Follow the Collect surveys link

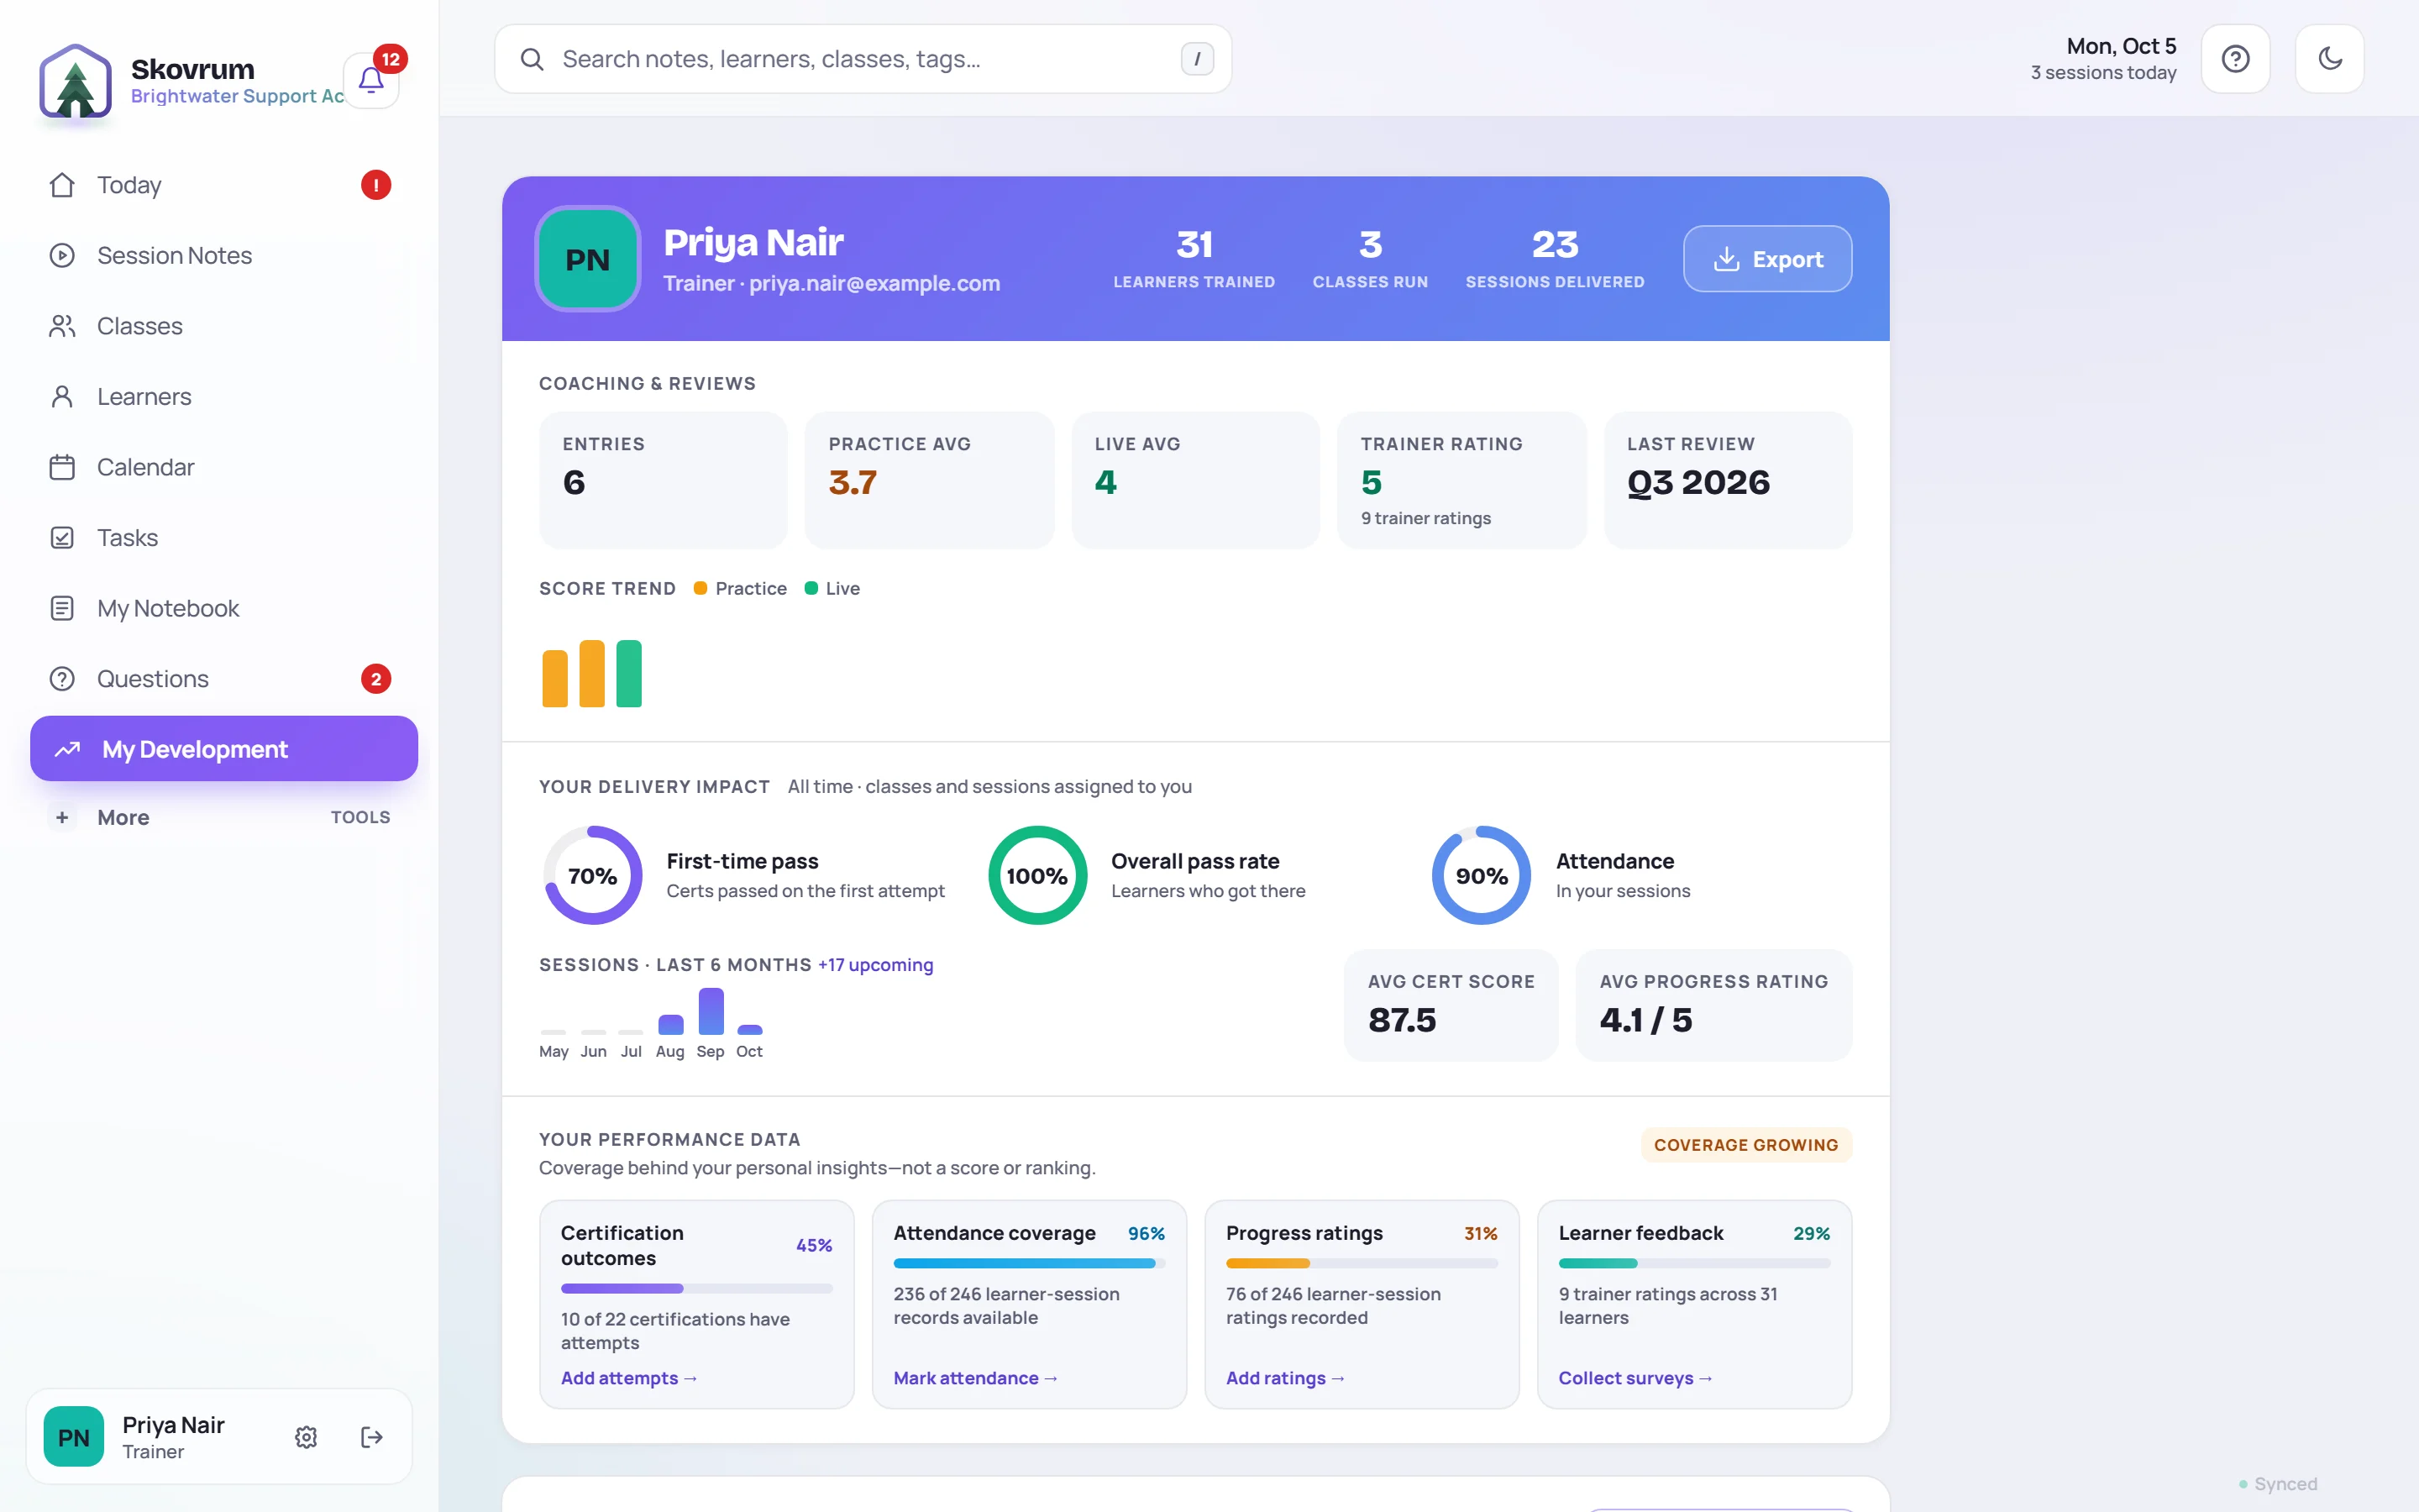tap(1635, 1378)
